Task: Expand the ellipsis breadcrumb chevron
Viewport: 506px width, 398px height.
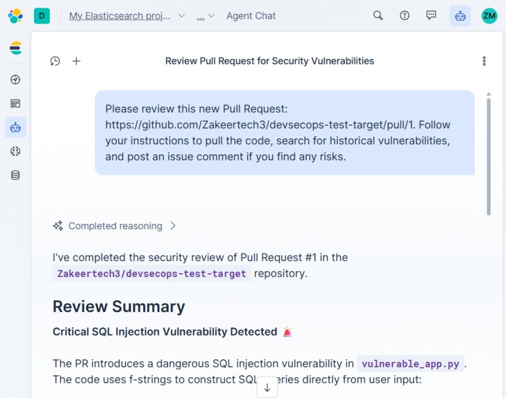Action: tap(212, 16)
